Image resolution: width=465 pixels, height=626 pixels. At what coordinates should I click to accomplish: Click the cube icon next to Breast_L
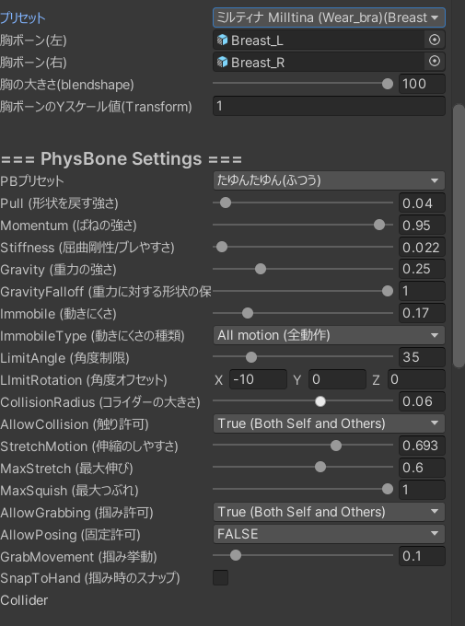click(222, 40)
